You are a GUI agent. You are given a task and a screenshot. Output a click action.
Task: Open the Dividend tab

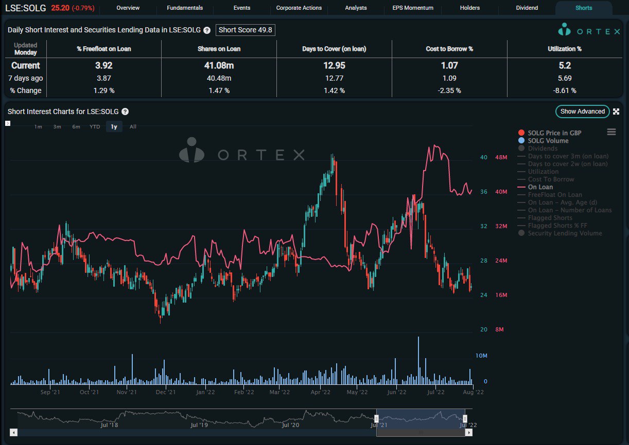527,8
